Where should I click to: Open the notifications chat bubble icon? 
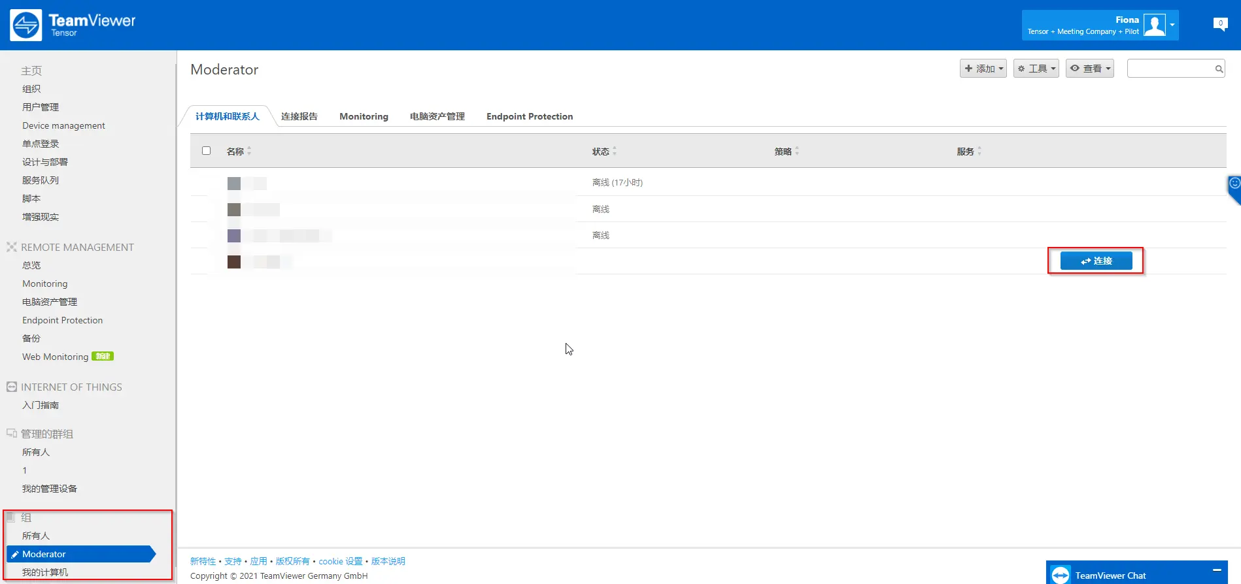point(1220,25)
